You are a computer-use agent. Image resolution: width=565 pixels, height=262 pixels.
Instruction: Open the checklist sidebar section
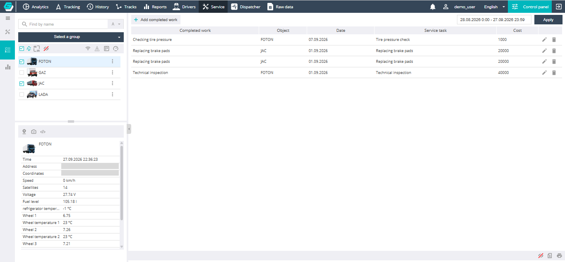tap(7, 50)
